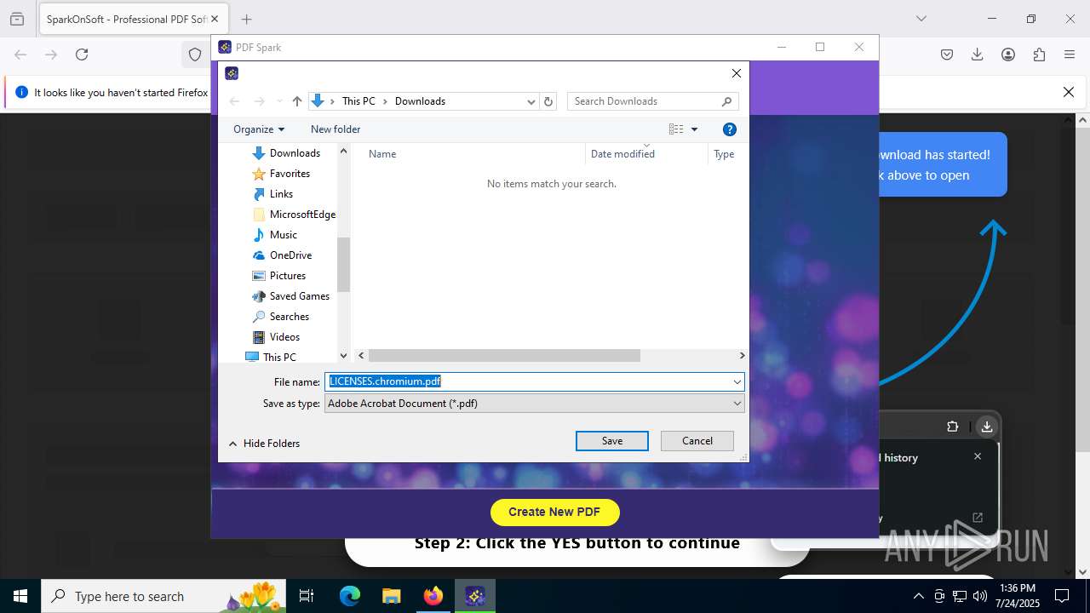Screen dimensions: 1090x613
Task: Click Firefox tracking protection shield icon
Action: coord(195,54)
